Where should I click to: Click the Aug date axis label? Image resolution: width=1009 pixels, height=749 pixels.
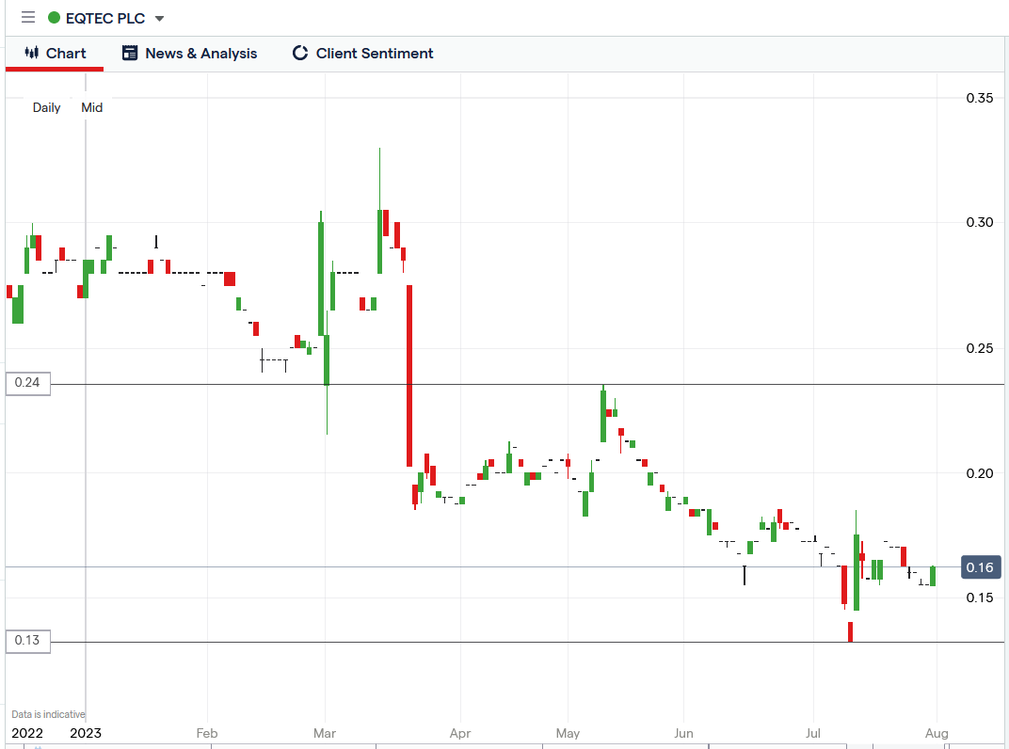[937, 733]
